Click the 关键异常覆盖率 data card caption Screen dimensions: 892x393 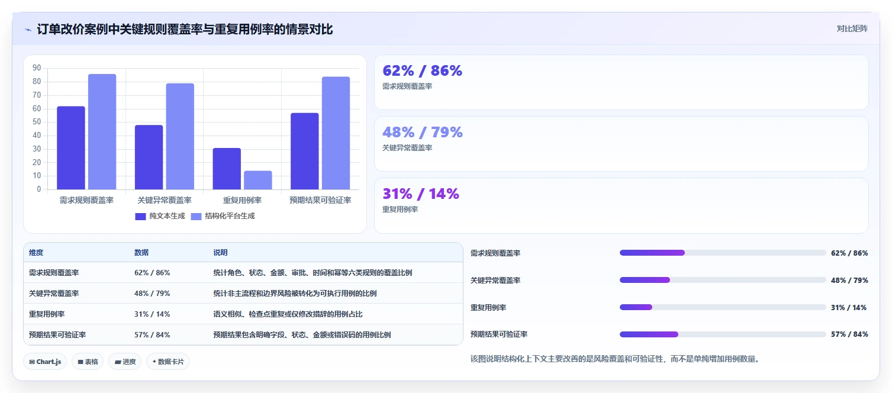407,148
